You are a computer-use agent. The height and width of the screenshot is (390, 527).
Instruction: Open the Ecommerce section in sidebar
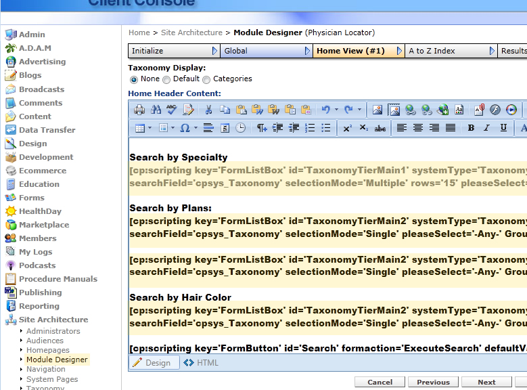[x=42, y=171]
